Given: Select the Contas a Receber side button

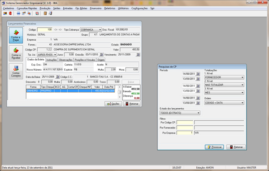Looking at the screenshot, I should pos(16,53).
